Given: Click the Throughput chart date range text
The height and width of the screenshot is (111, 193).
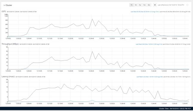Looking at the screenshot, I should (35, 44).
